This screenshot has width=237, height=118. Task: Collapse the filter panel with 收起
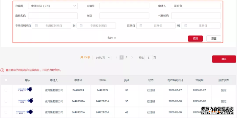[x=112, y=38]
